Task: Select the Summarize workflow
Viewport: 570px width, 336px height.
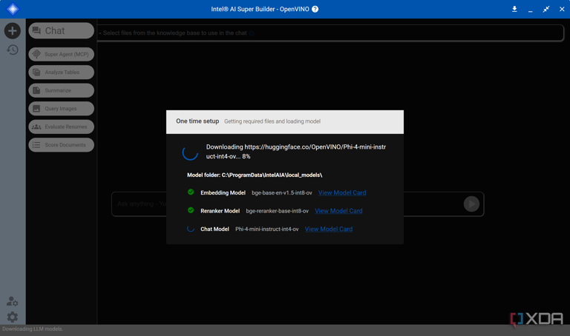Action: coord(61,90)
